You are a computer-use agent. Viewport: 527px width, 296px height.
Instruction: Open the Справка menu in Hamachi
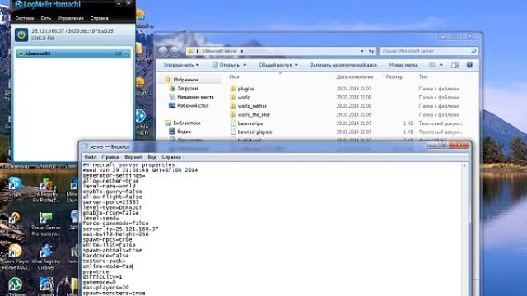[x=99, y=18]
